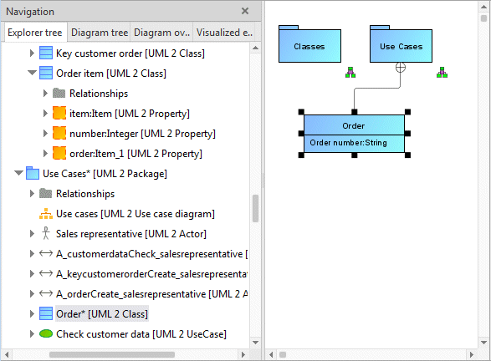Click the containment circle under Use Cases
This screenshot has width=491, height=361.
pyautogui.click(x=400, y=67)
